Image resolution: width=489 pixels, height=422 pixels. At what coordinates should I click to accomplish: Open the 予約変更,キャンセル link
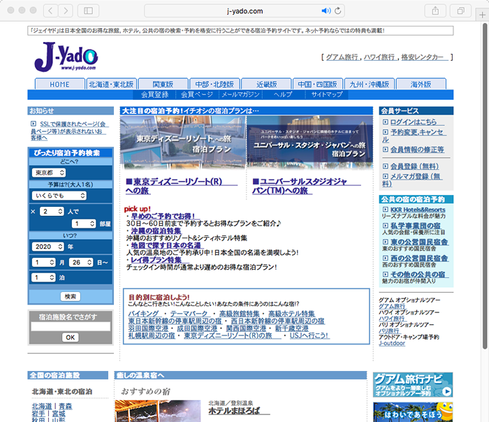point(414,136)
